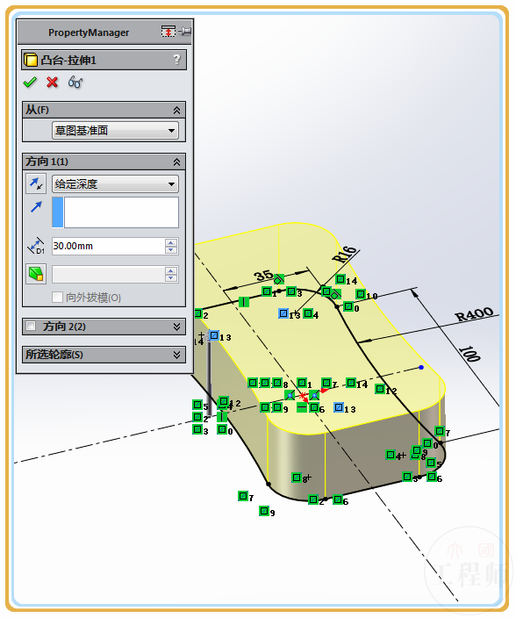The width and height of the screenshot is (516, 618).
Task: Click the blue sketch point on centerline
Action: pos(421,367)
